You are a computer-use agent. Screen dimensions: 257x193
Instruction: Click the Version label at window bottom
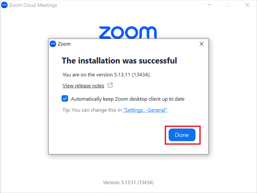pyautogui.click(x=128, y=182)
